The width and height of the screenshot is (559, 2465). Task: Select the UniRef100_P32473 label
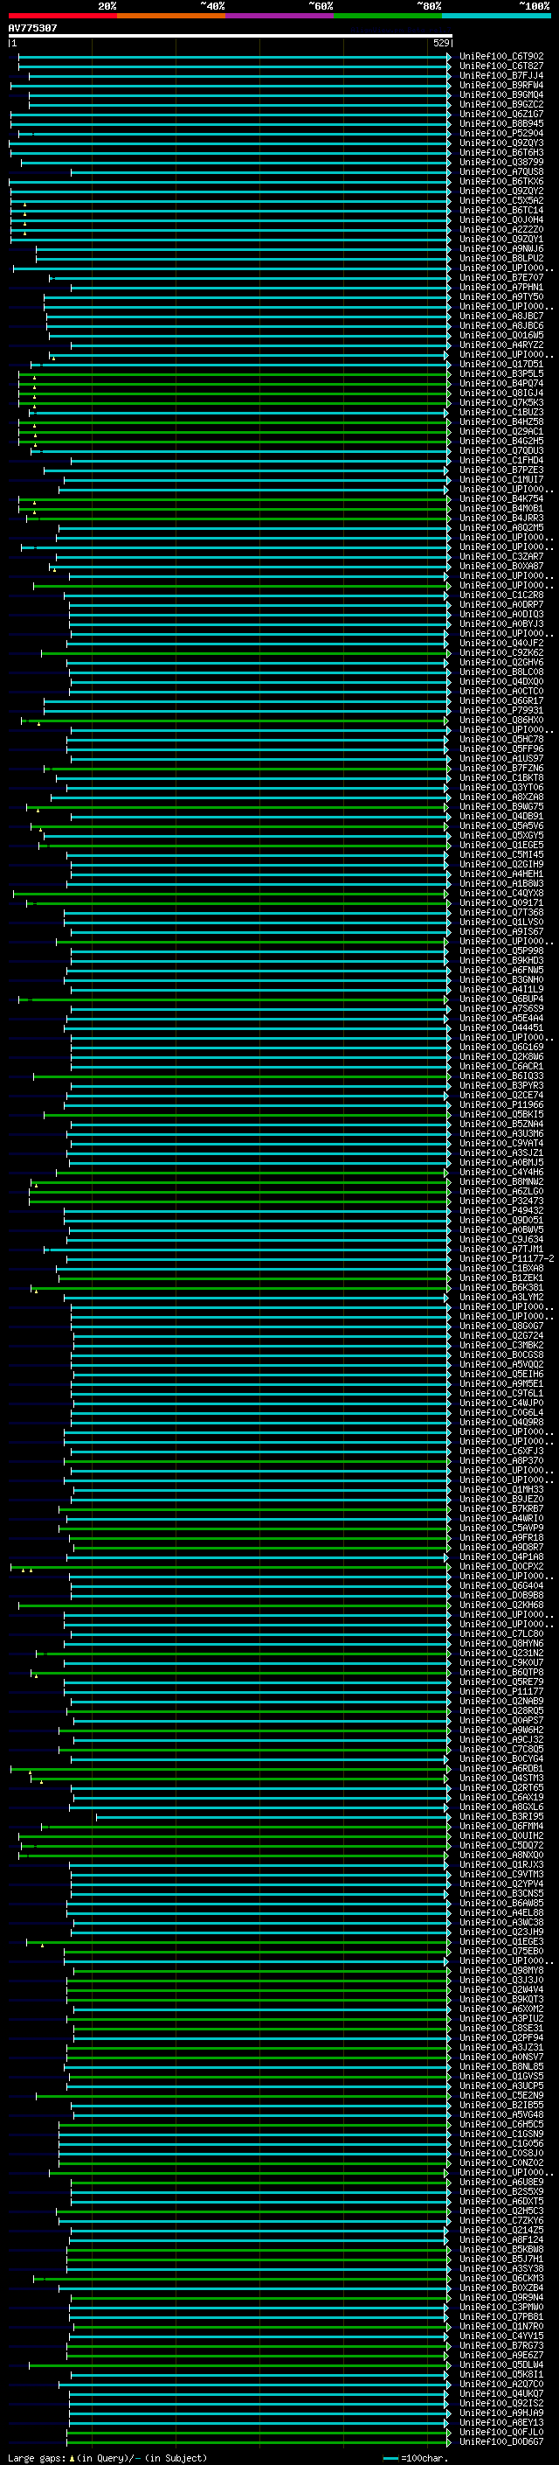[500, 1201]
